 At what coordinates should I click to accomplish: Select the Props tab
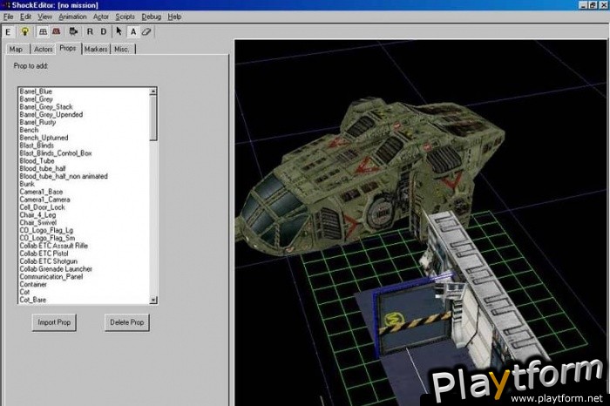tap(68, 48)
